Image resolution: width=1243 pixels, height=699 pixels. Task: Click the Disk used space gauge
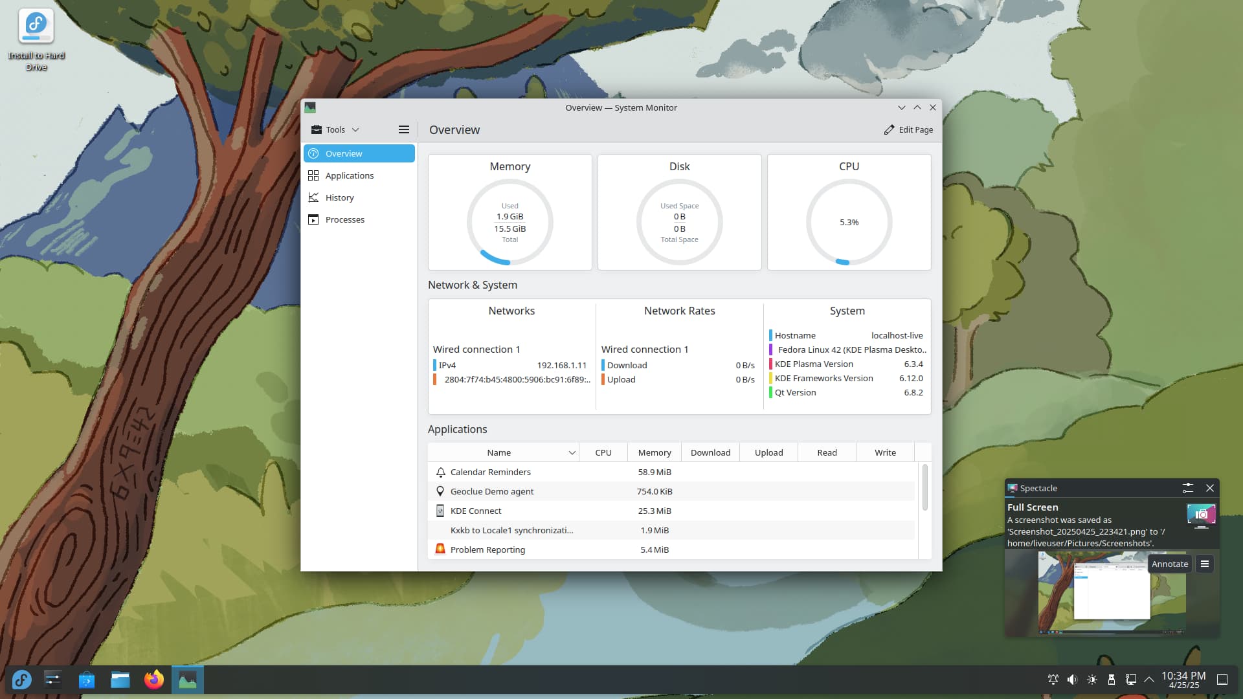click(x=680, y=222)
